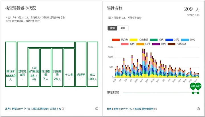Click the share icon in the left panel

click(97, 108)
